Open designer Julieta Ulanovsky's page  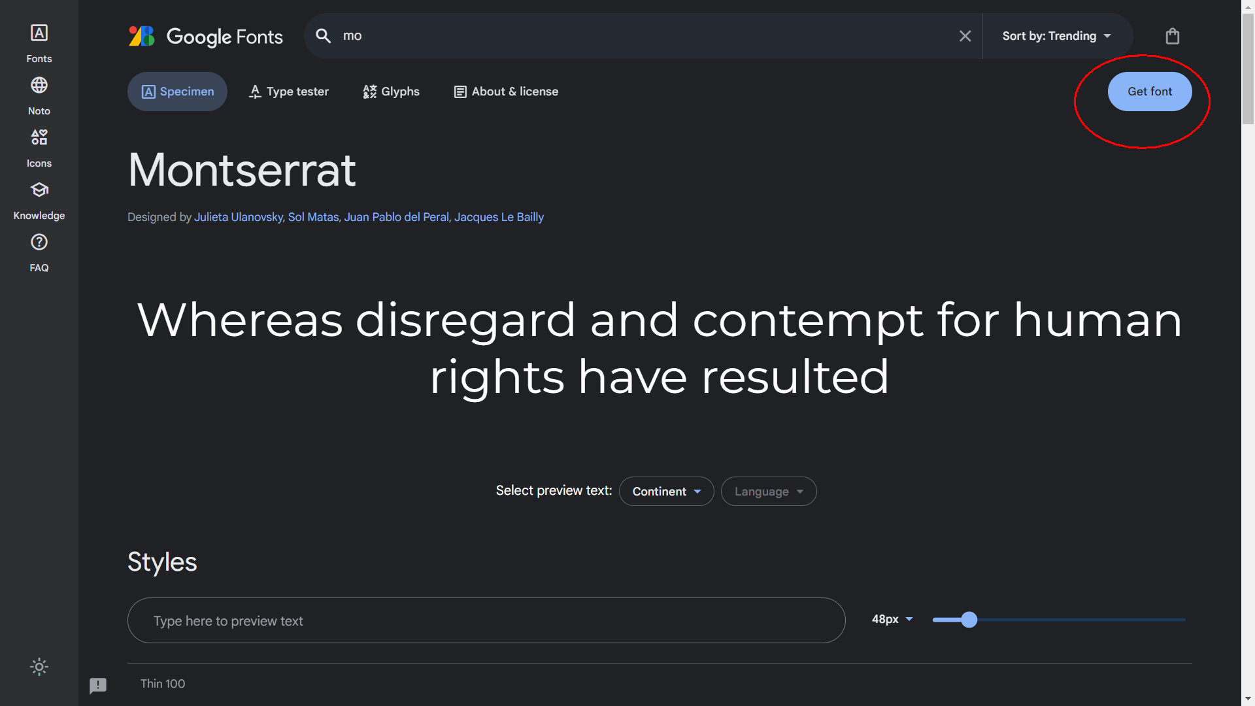(239, 217)
